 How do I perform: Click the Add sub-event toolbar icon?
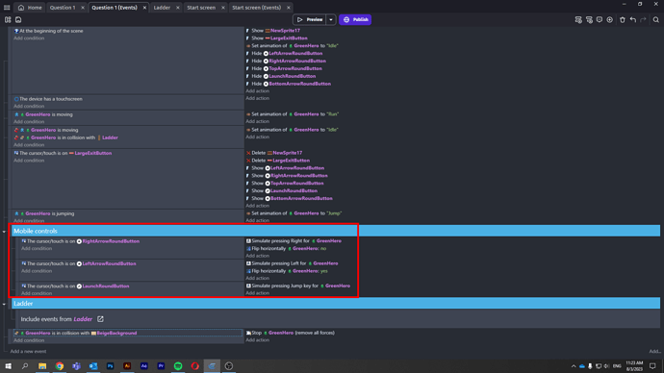point(589,20)
